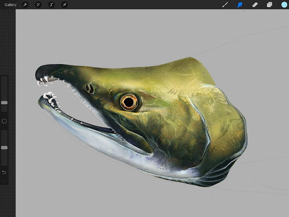Redo the last undone action

pyautogui.click(x=4, y=181)
